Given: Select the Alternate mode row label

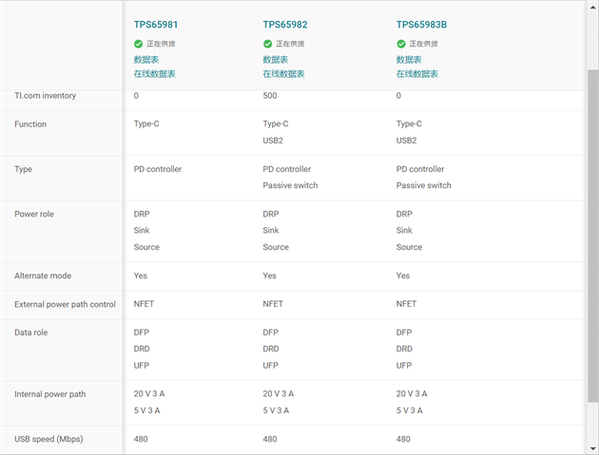Looking at the screenshot, I should (43, 275).
